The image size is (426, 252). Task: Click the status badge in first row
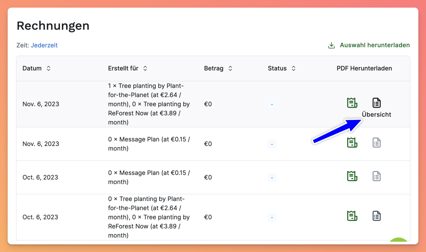pos(272,104)
